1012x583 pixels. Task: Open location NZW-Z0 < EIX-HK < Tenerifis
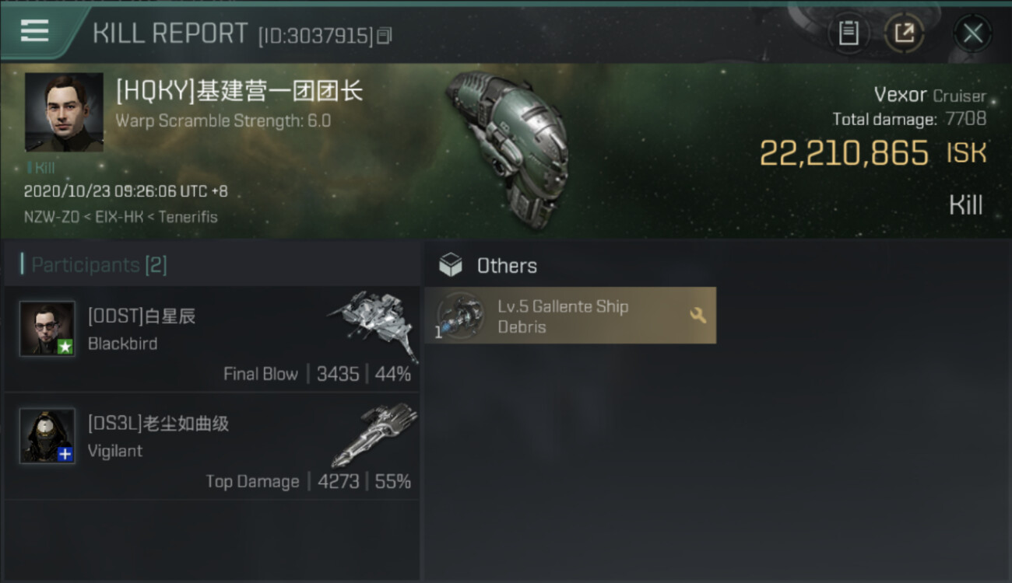tap(121, 217)
